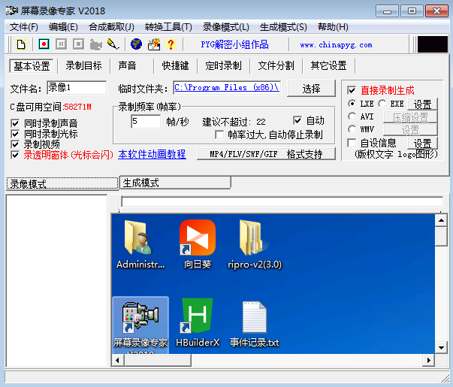Click the pen annotation toolbar icon
Screen dimensions: 453x387
click(113, 44)
